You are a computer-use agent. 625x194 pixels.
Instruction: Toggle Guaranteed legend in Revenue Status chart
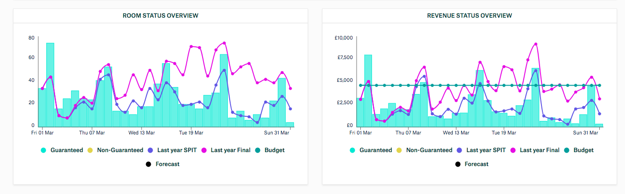pos(375,150)
